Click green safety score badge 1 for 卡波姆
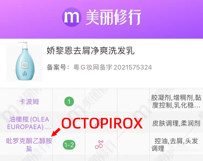 [69, 101]
